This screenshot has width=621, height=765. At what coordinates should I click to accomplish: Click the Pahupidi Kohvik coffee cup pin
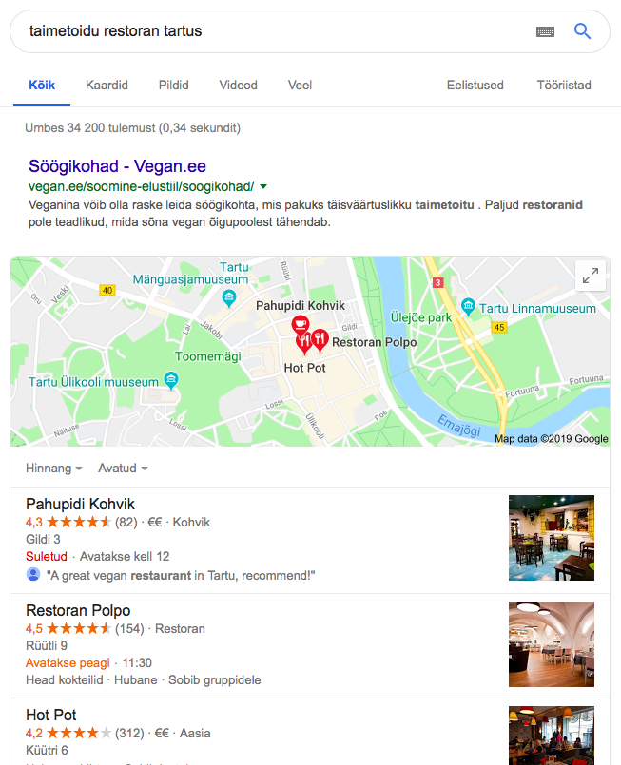300,324
